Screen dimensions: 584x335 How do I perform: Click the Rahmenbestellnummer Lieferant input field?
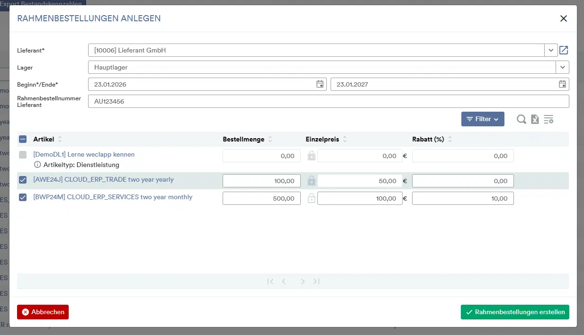tap(328, 101)
